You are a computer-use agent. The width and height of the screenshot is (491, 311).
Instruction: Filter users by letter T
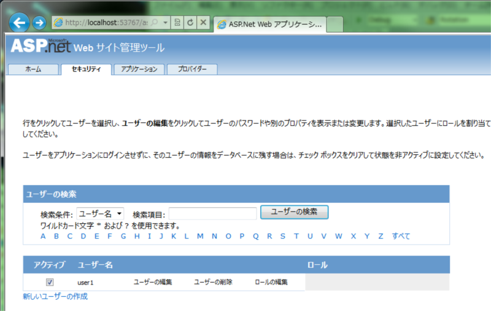coord(296,236)
